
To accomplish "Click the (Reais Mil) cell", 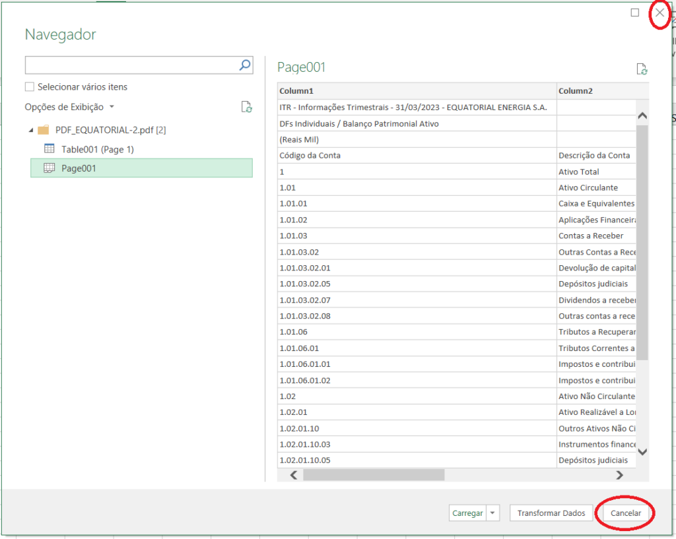I will pyautogui.click(x=417, y=140).
